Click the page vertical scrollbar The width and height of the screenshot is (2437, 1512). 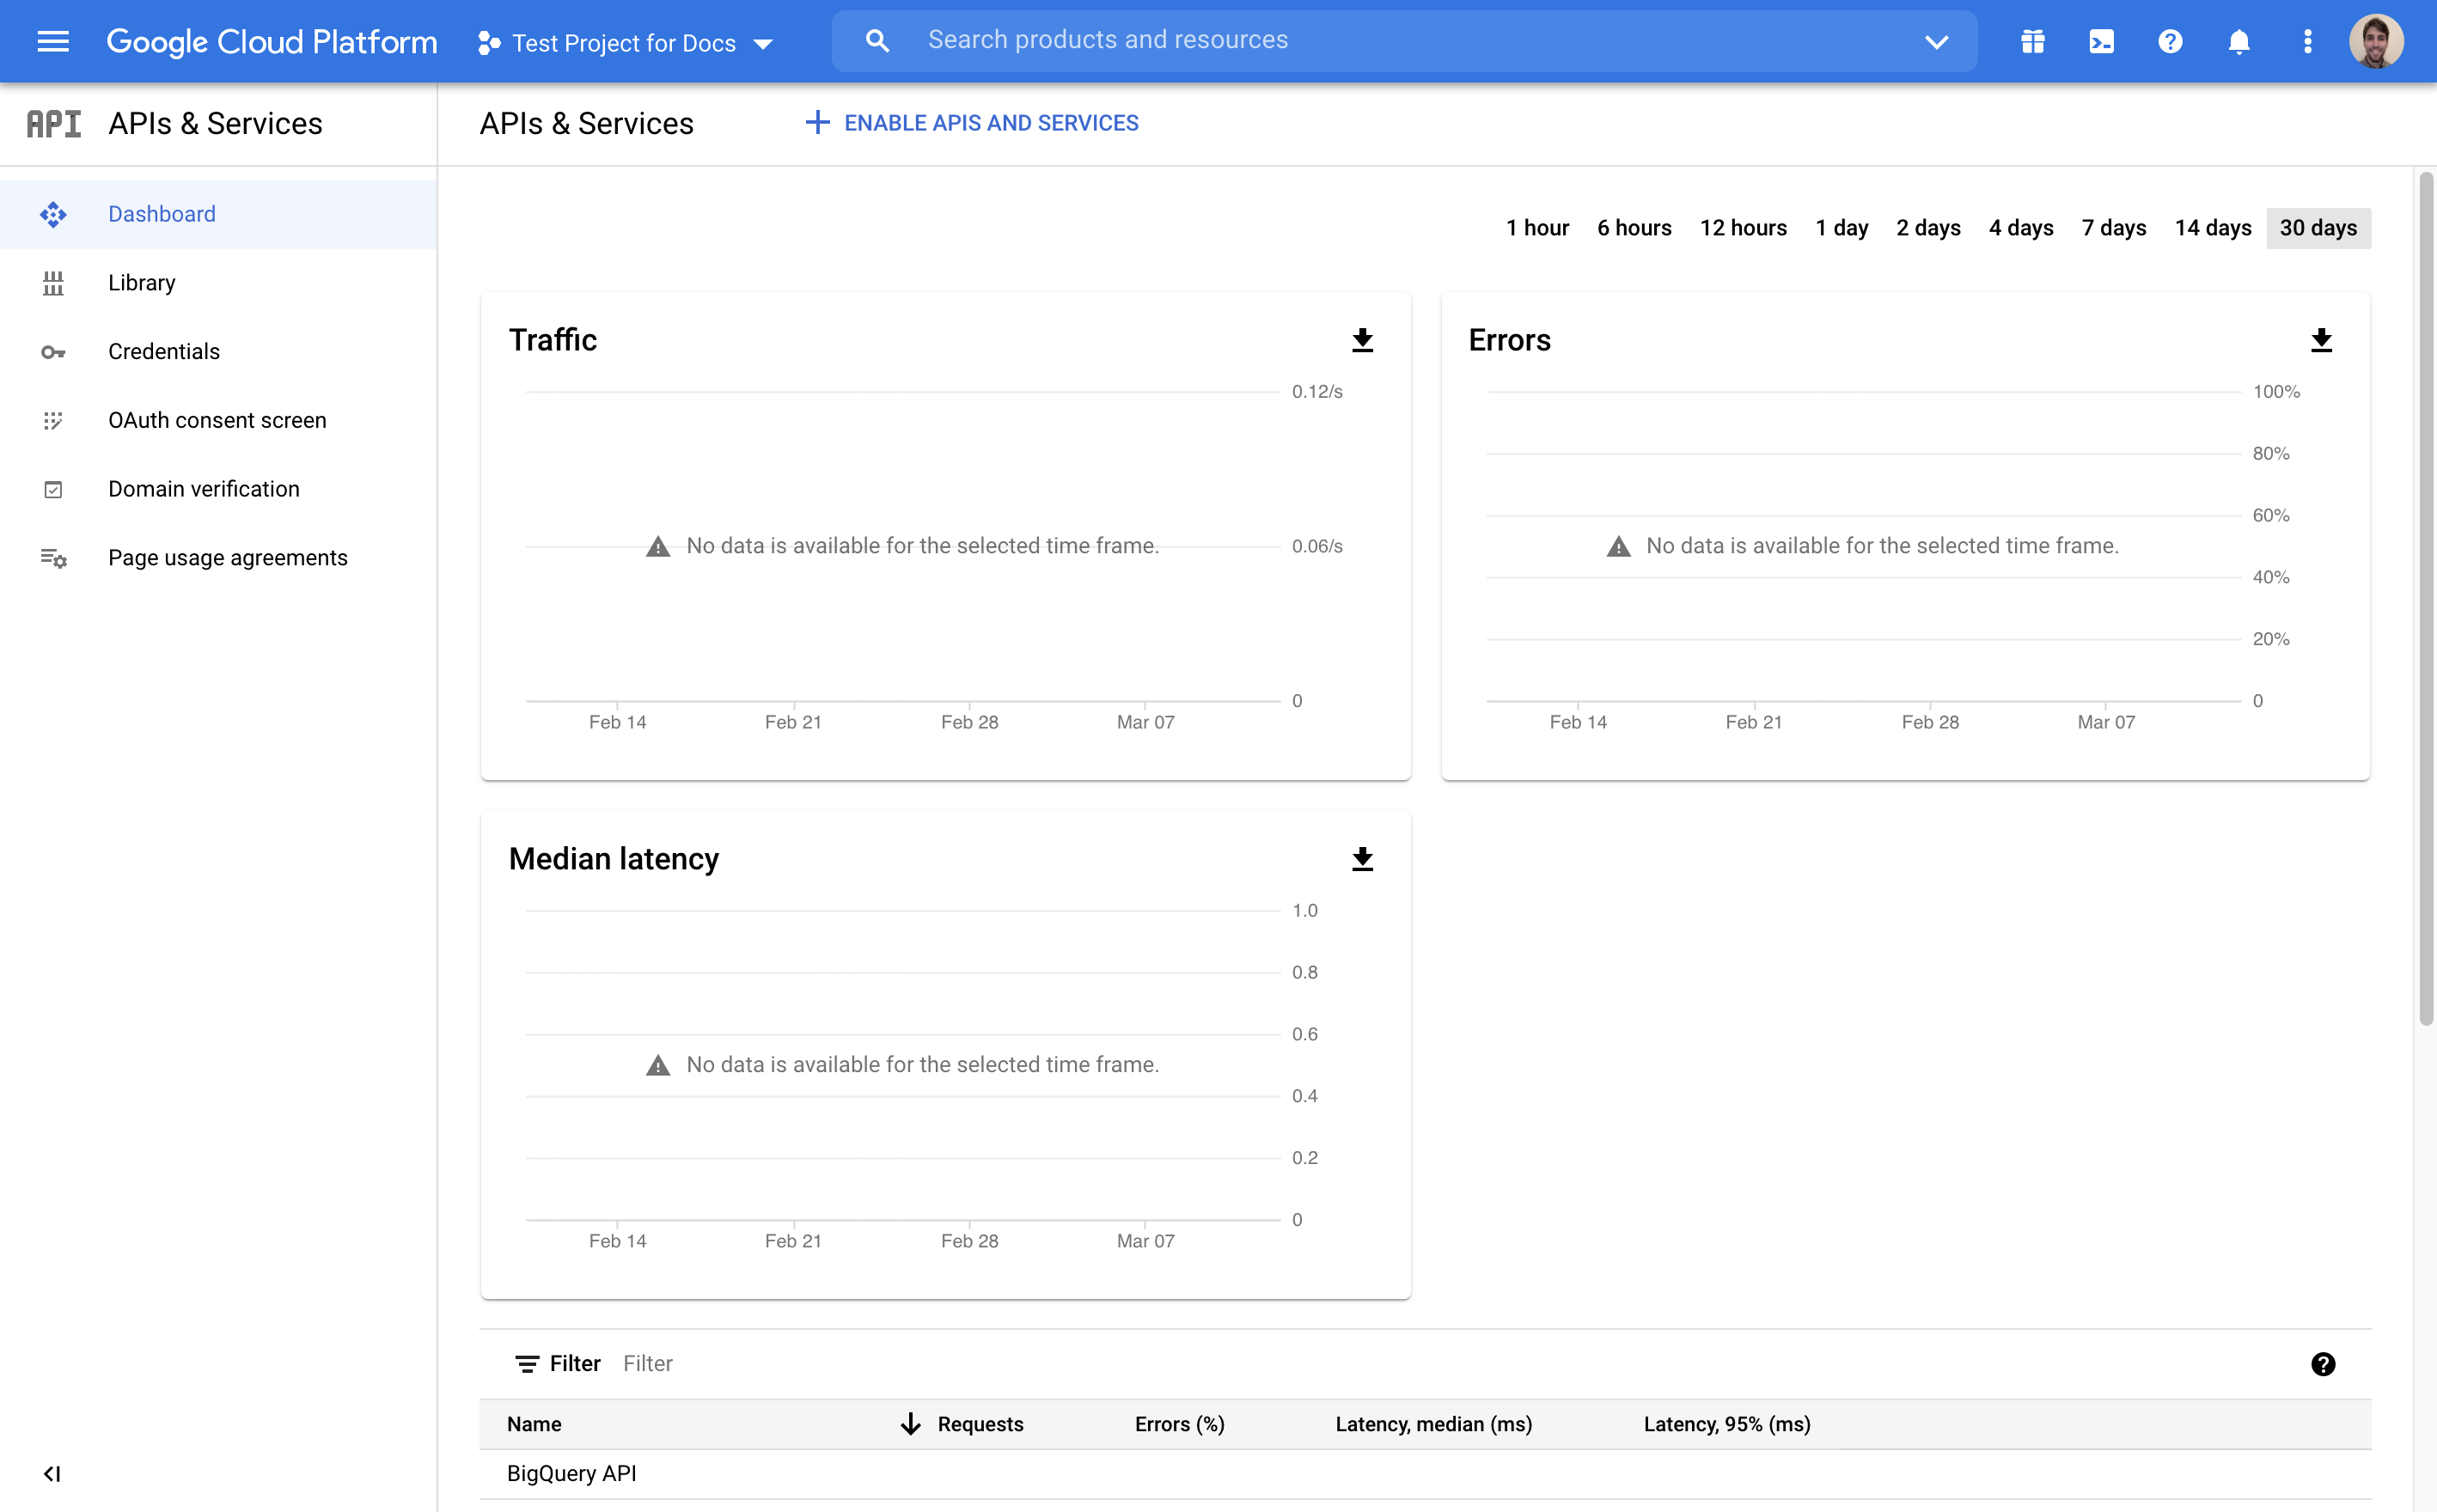(x=2426, y=598)
